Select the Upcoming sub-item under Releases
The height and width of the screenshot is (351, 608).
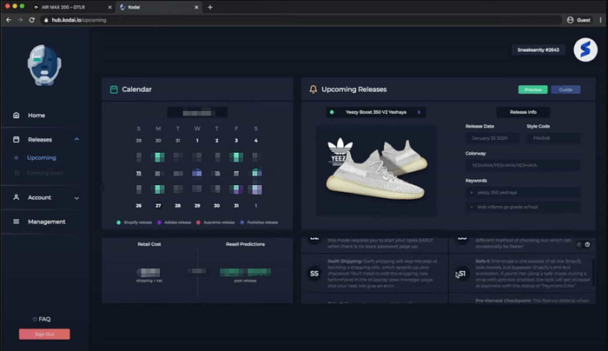click(42, 158)
